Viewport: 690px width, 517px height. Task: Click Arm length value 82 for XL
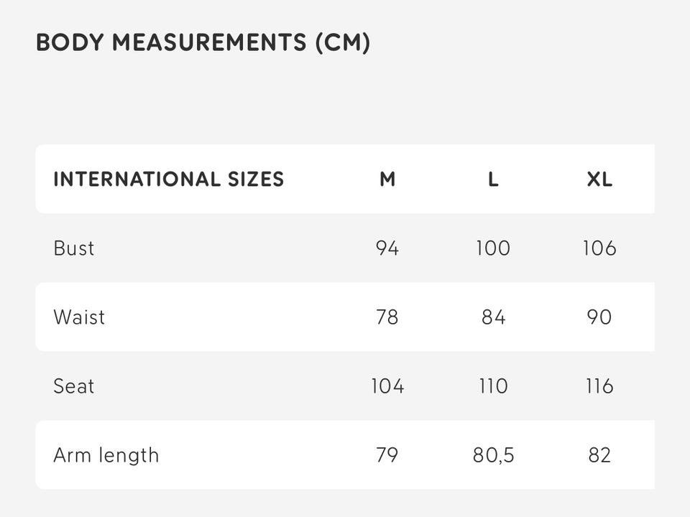599,455
